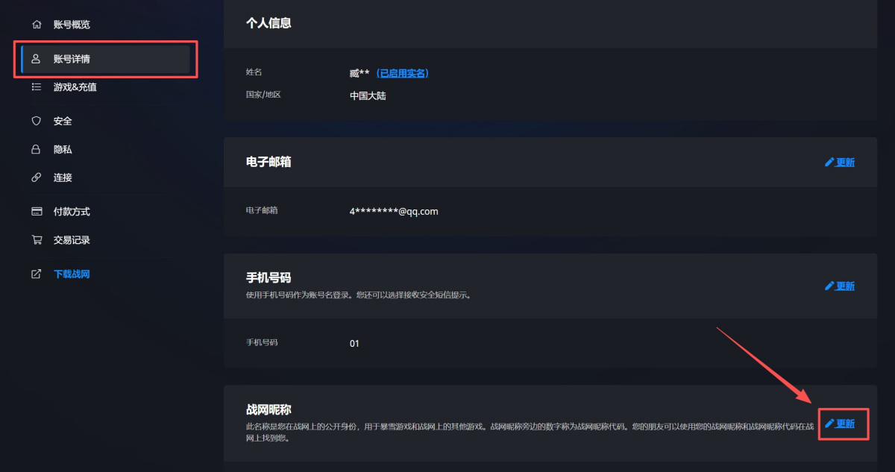Click the pencil icon in the 手机号码 section
This screenshot has height=472, width=895.
click(829, 286)
